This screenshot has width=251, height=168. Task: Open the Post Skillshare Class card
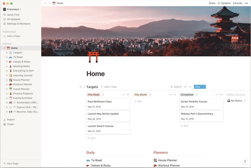coord(108,104)
